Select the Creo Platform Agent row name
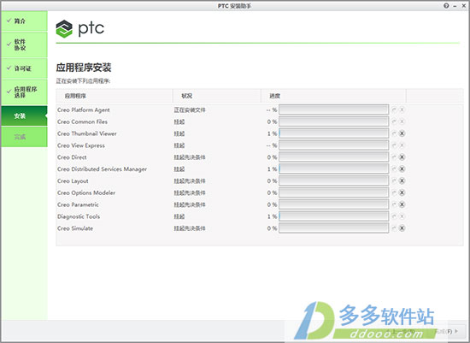The height and width of the screenshot is (343, 470). (84, 110)
